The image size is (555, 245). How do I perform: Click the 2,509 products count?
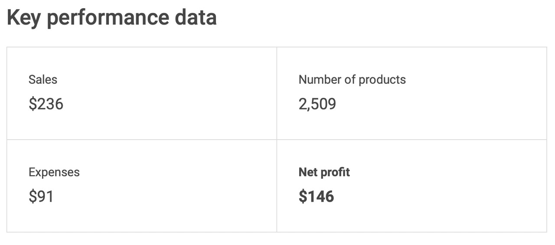pyautogui.click(x=317, y=104)
